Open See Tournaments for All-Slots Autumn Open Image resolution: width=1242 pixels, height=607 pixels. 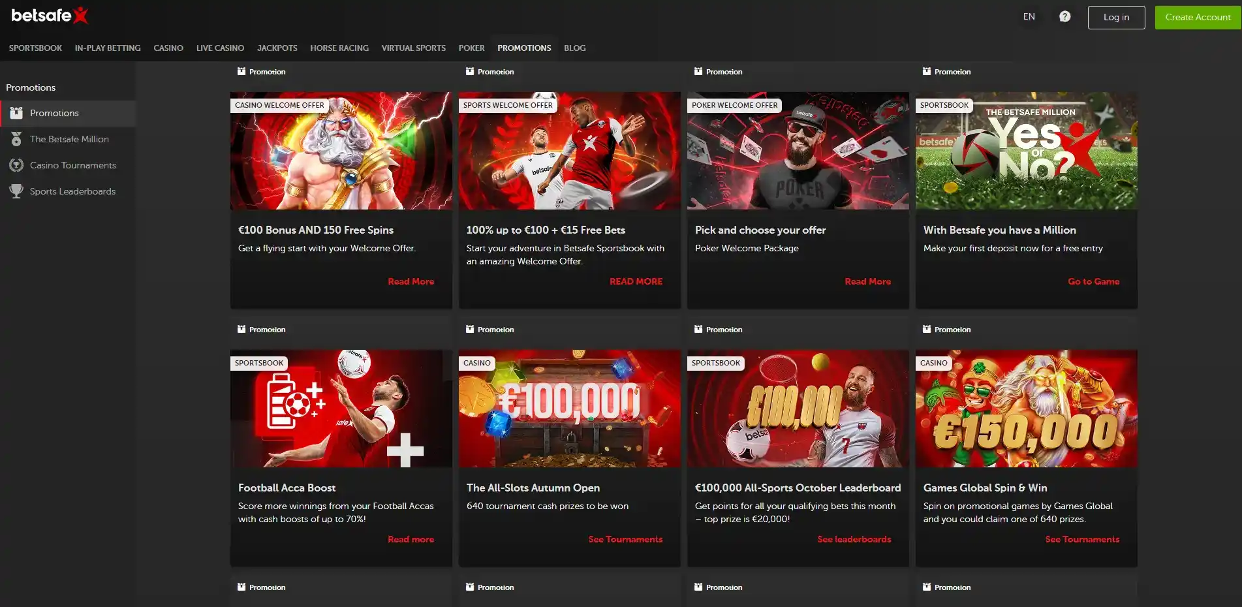coord(625,539)
